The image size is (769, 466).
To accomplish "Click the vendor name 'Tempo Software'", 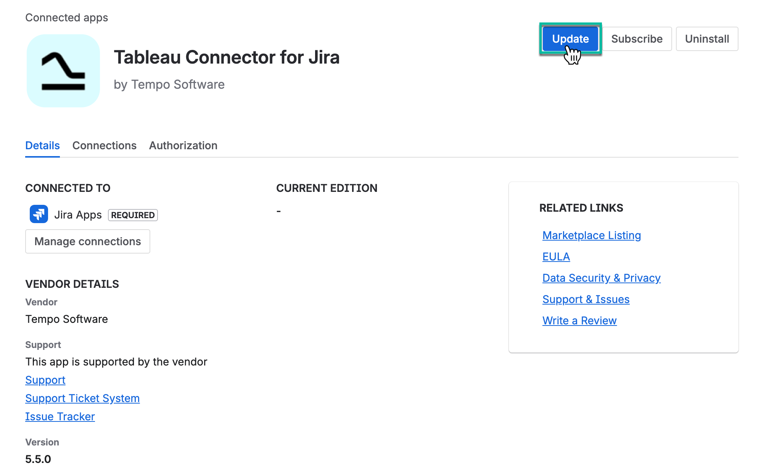I will click(x=66, y=319).
